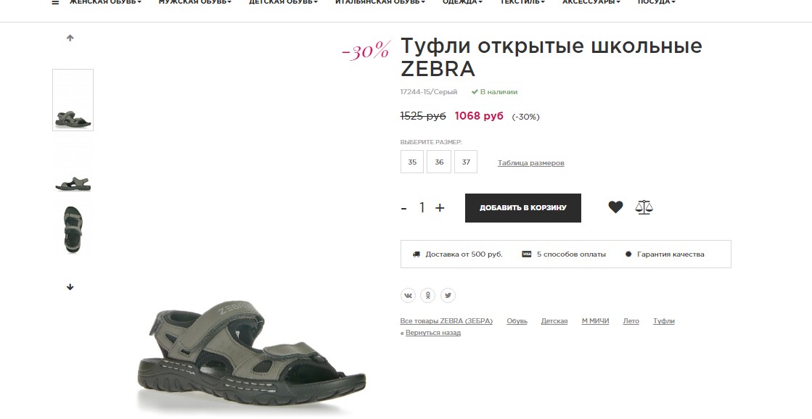
Task: Select size 36
Action: pos(439,162)
